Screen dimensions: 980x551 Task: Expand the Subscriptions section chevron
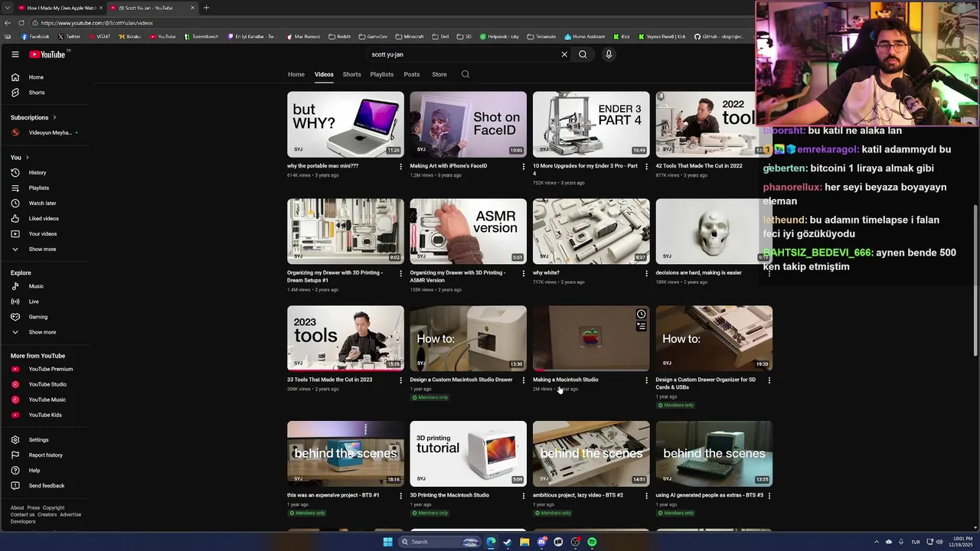[x=54, y=118]
